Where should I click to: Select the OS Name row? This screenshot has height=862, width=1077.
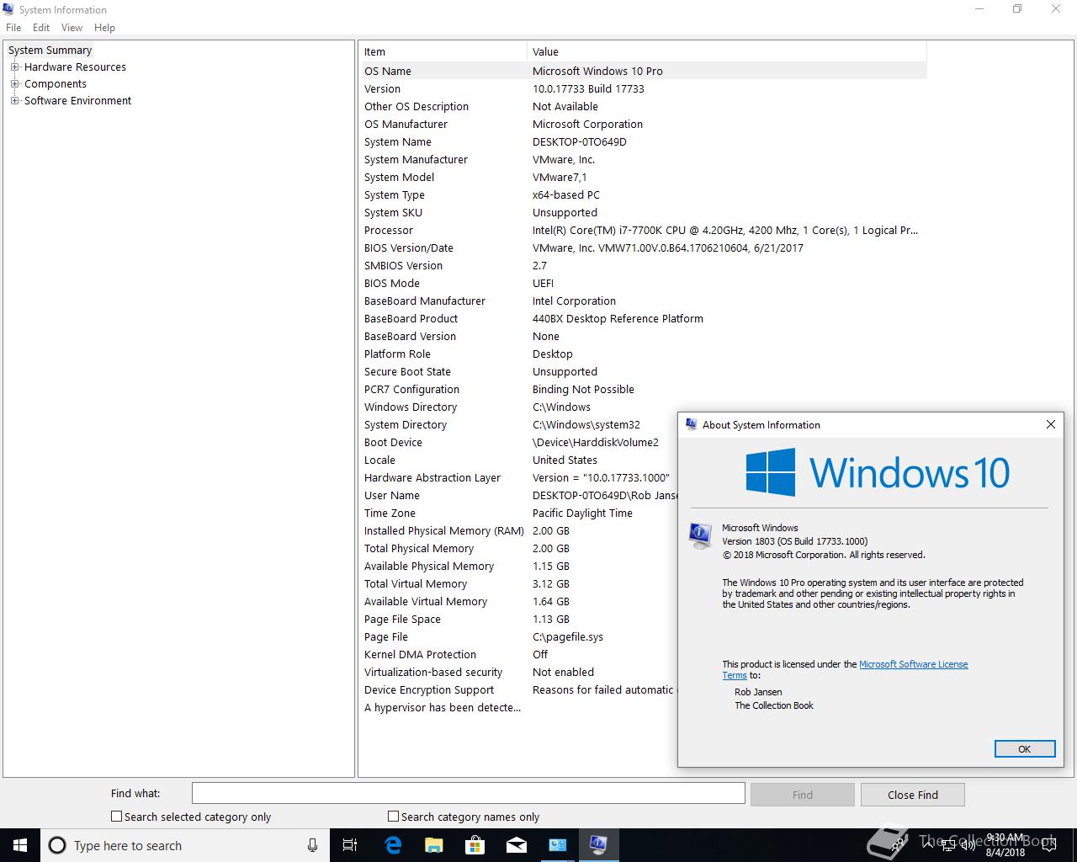click(x=645, y=71)
